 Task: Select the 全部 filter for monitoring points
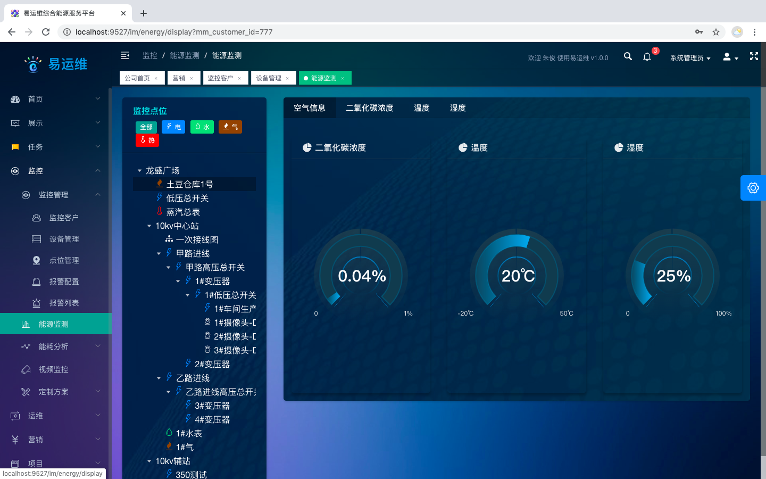146,127
